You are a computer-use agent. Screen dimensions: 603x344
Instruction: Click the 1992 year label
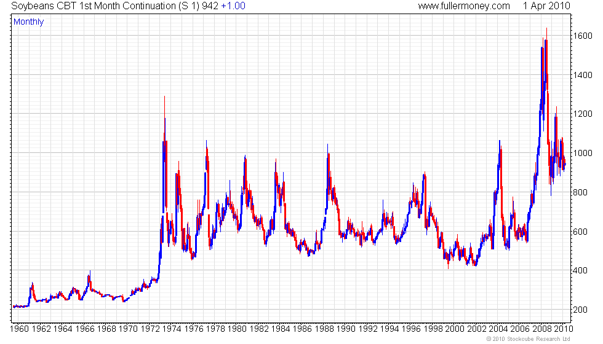click(x=368, y=329)
